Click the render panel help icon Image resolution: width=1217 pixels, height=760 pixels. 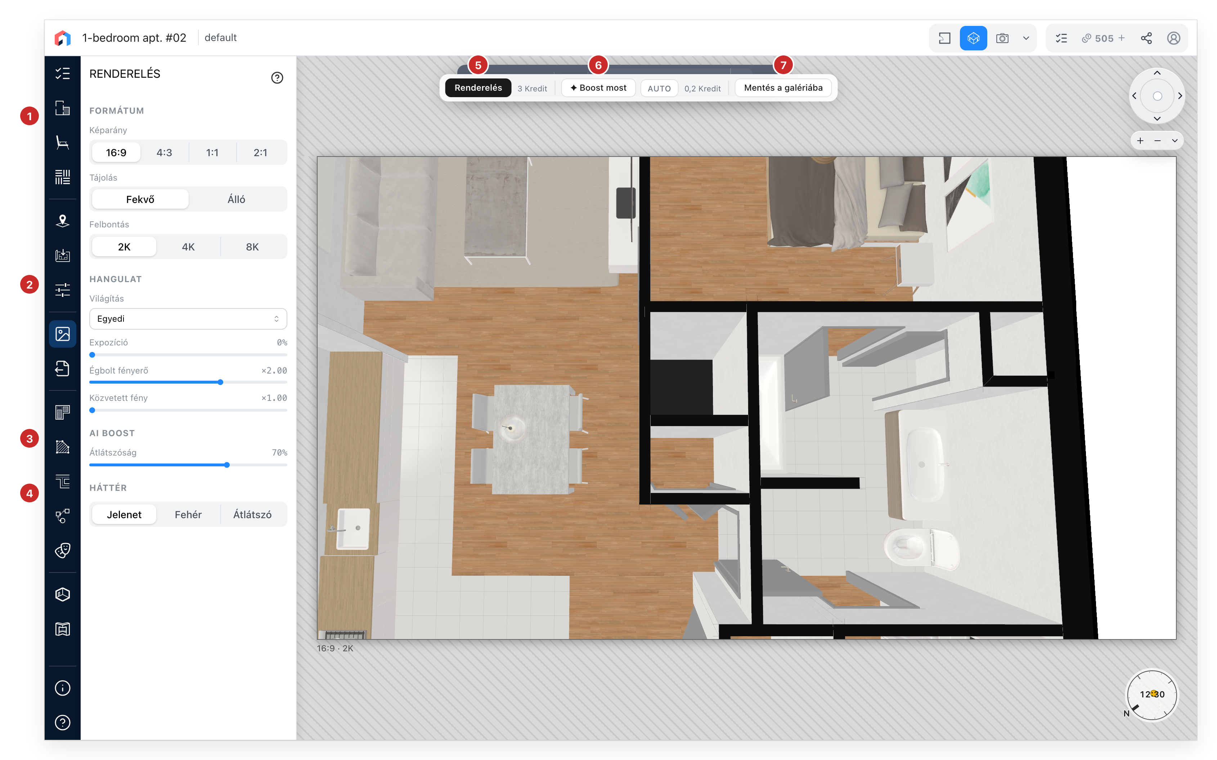pyautogui.click(x=277, y=78)
